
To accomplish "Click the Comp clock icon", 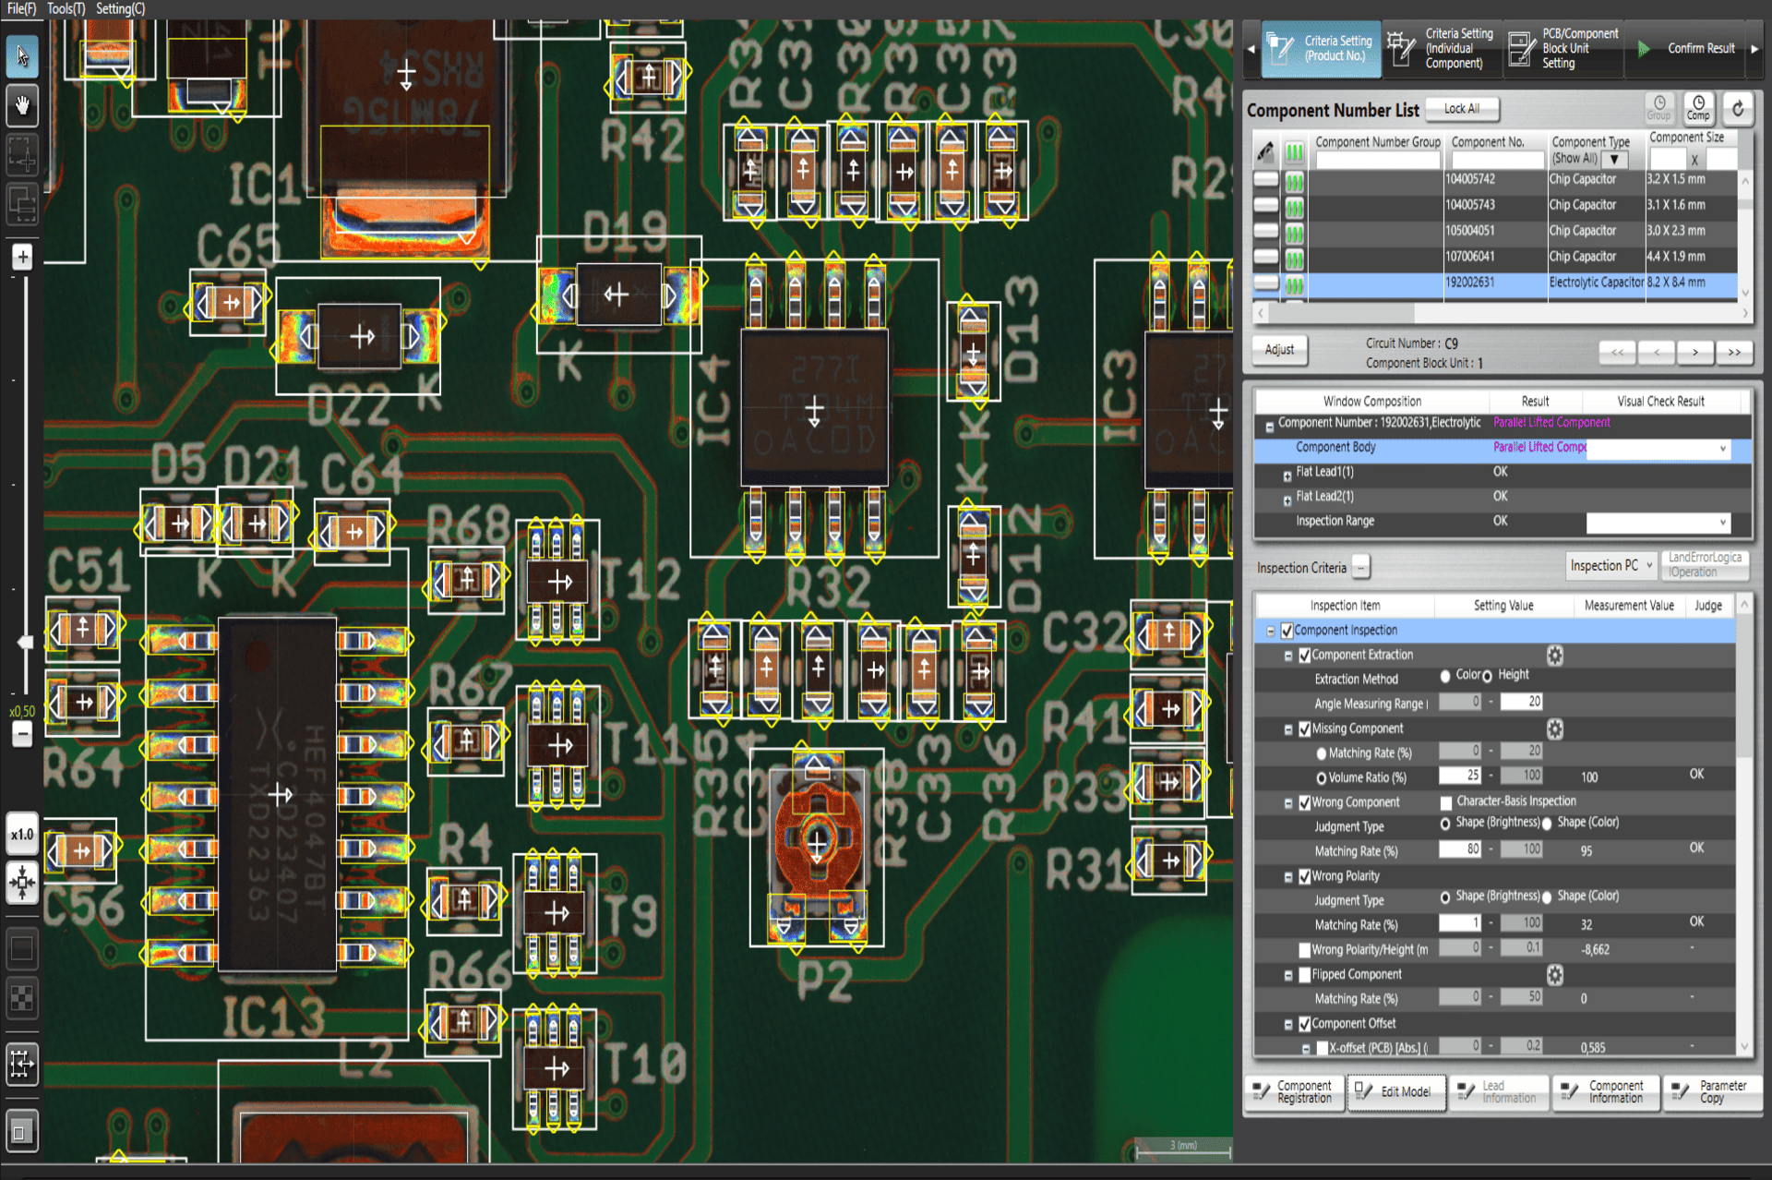I will [x=1698, y=108].
